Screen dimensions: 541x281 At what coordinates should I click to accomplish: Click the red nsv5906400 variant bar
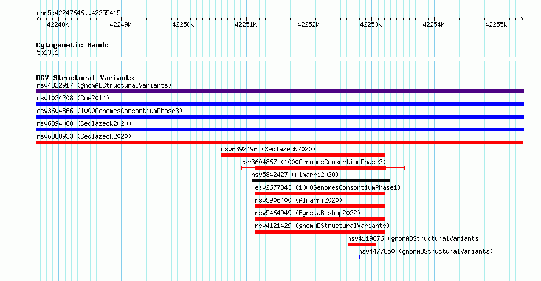point(320,206)
